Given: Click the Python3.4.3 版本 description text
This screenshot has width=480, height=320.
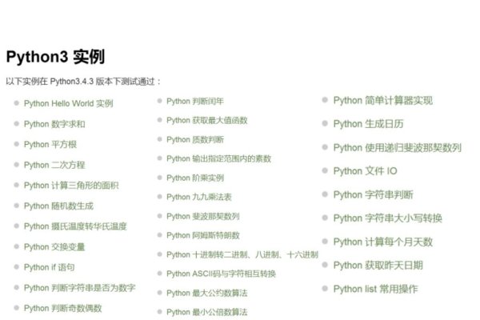Looking at the screenshot, I should click(83, 82).
